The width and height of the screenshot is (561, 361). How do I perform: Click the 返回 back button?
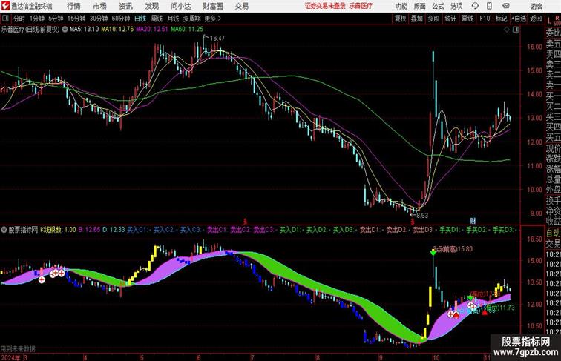coord(536,19)
